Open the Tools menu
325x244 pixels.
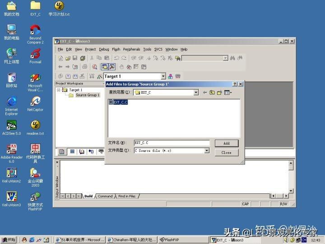(147, 49)
